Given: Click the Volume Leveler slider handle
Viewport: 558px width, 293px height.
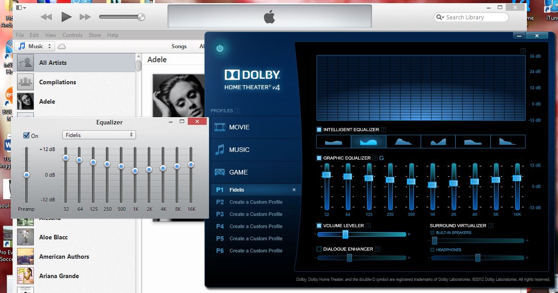Looking at the screenshot, I should (x=345, y=234).
